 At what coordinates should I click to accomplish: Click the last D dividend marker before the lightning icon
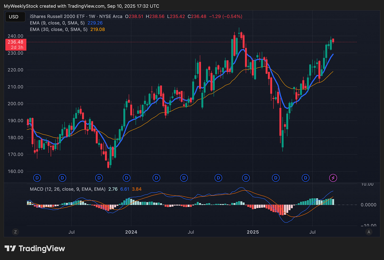(x=305, y=178)
